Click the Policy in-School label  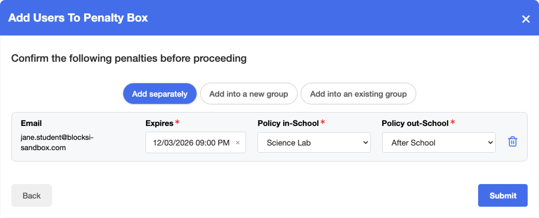tap(288, 123)
